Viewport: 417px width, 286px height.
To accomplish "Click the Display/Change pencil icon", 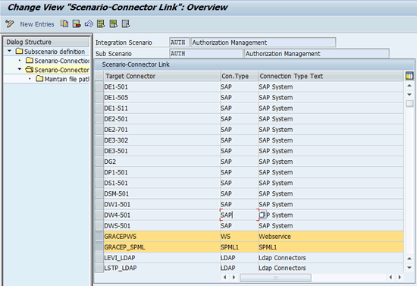I will coord(10,24).
